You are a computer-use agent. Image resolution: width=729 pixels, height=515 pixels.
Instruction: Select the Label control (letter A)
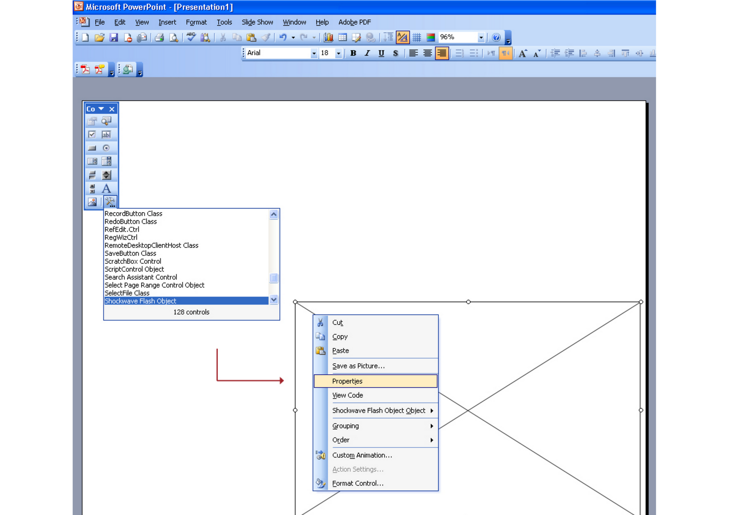tap(106, 188)
